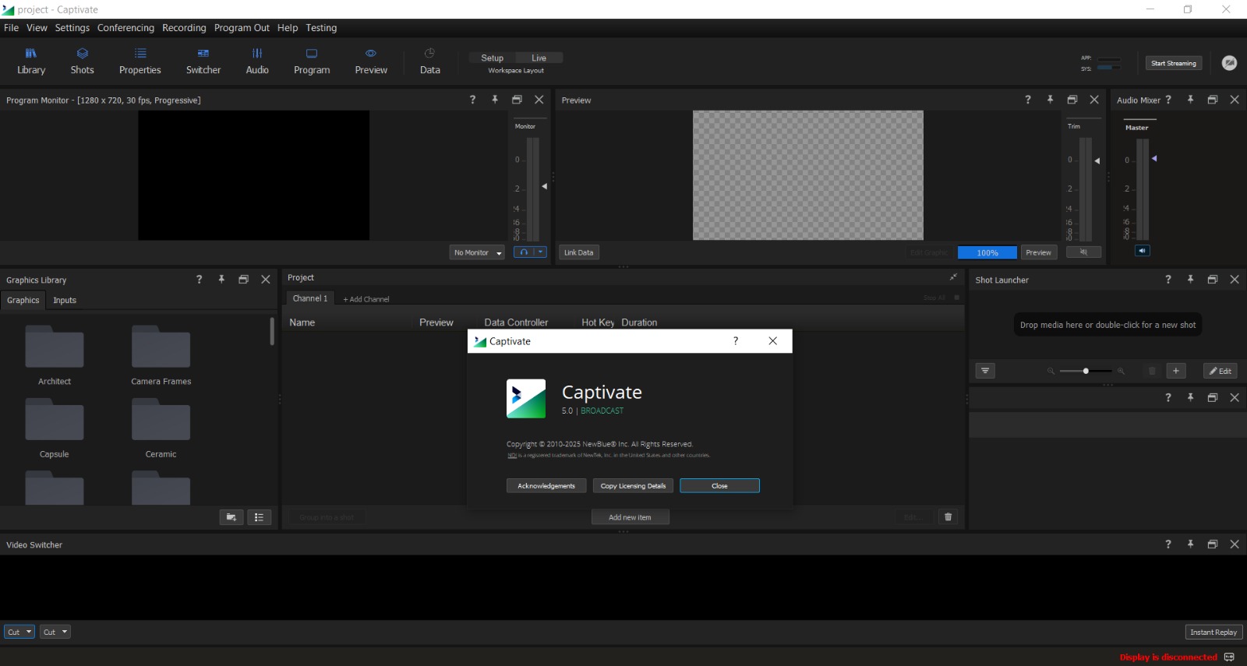Close the Captivate about dialog with Close
This screenshot has height=666, width=1247.
click(x=719, y=486)
